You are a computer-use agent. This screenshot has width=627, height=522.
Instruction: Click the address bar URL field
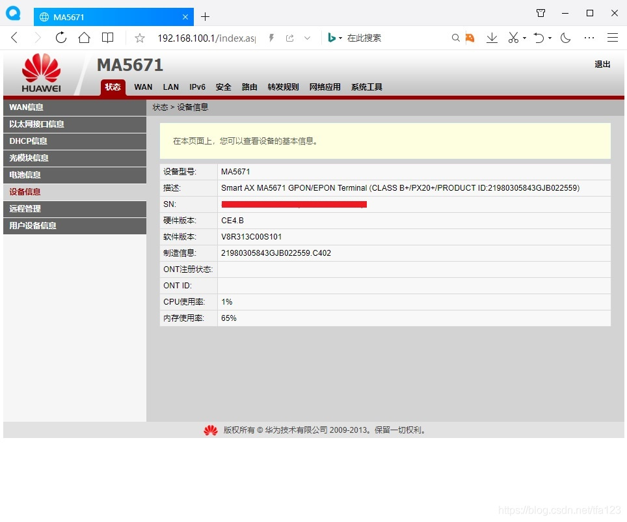206,38
